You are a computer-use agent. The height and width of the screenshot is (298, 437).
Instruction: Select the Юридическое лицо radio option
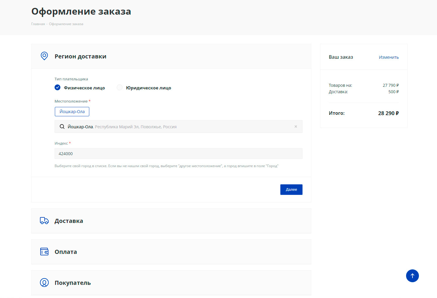pyautogui.click(x=120, y=88)
